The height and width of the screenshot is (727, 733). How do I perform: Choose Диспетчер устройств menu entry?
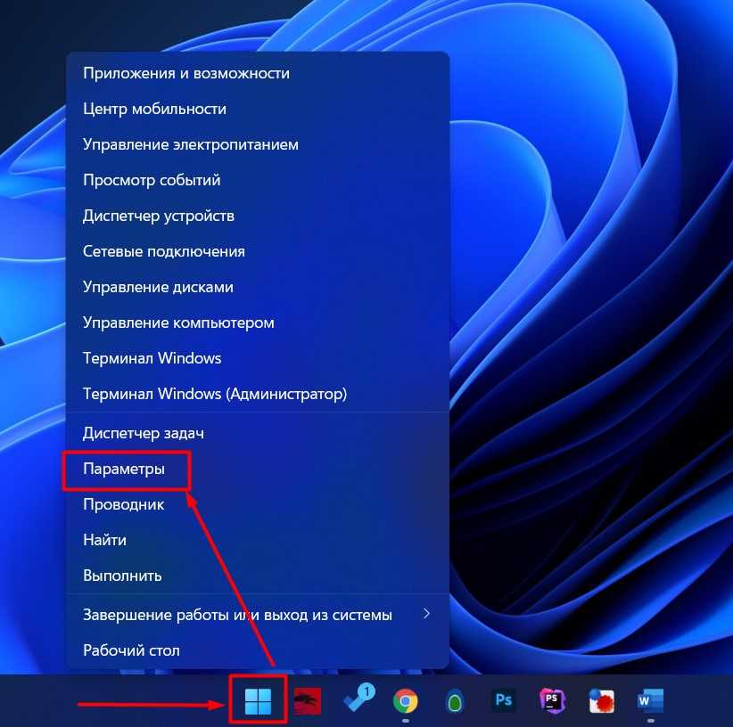(x=159, y=216)
